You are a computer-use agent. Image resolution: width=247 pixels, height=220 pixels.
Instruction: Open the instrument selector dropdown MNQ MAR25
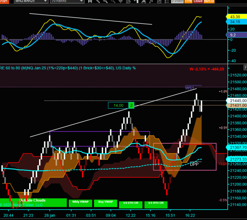[31, 1]
